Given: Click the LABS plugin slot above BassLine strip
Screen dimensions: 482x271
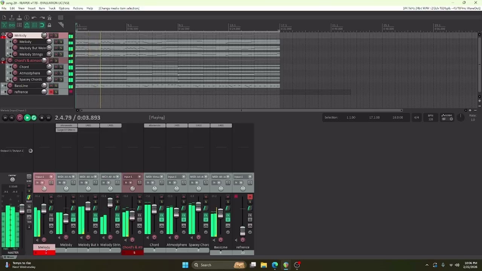Looking at the screenshot, I should tap(221, 125).
